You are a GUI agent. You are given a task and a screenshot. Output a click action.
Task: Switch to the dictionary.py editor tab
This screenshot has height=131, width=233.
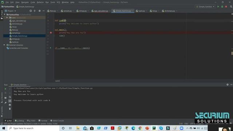169,11
